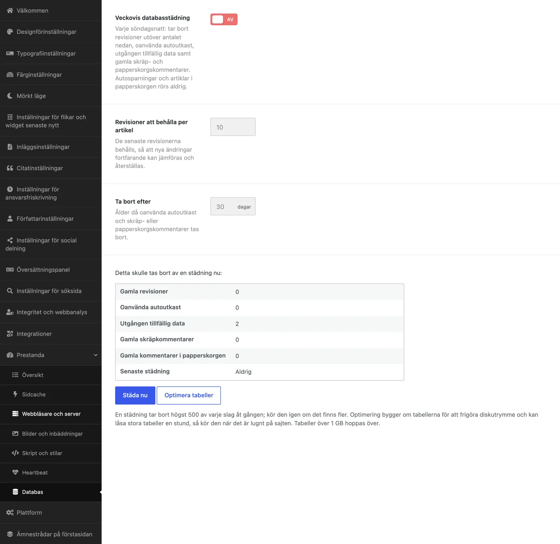Click the palette icon for Designförinställningar

(10, 32)
